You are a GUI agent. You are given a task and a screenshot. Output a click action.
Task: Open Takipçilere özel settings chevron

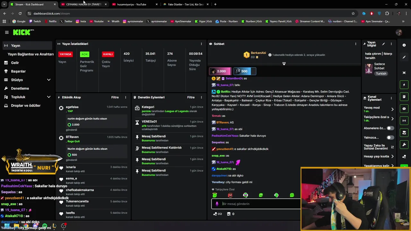(392, 119)
